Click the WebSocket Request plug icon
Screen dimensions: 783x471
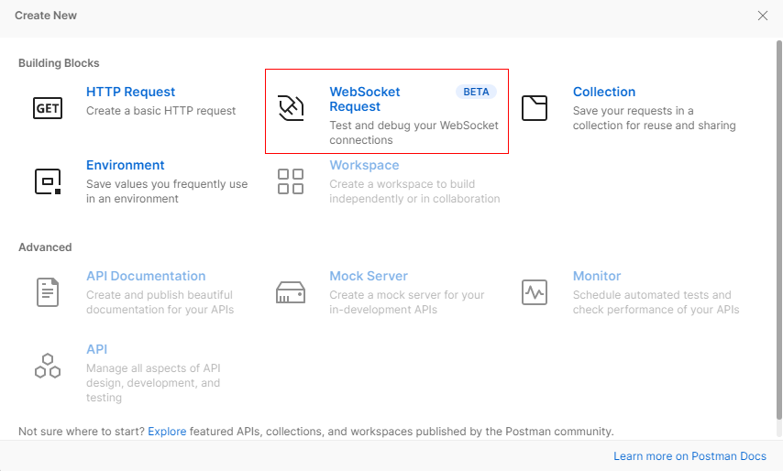coord(291,108)
